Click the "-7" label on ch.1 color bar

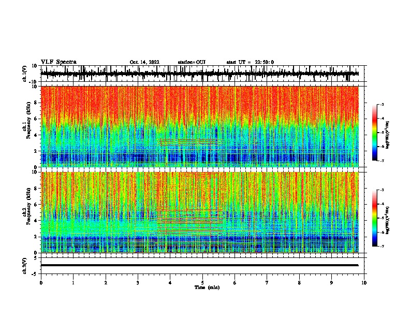point(382,161)
